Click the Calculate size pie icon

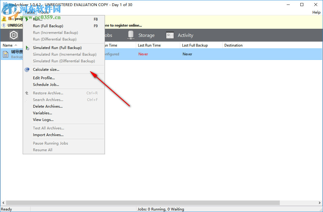click(27, 70)
